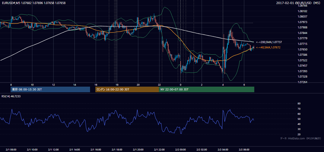Click the 2/1 08:00 bottom time label
324x152 pixels.
point(11,150)
